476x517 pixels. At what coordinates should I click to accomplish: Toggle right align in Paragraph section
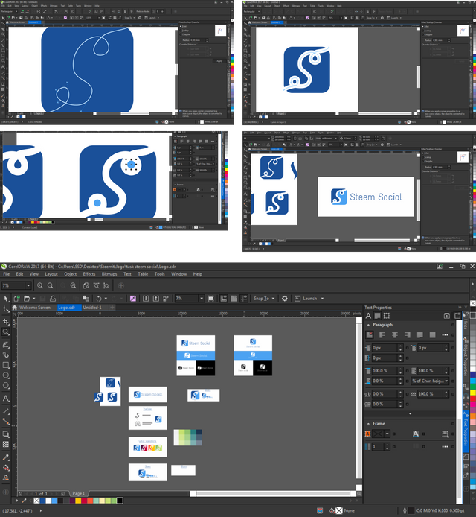click(407, 334)
